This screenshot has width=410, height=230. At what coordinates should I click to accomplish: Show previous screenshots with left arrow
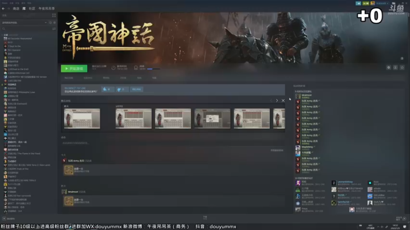(271, 101)
